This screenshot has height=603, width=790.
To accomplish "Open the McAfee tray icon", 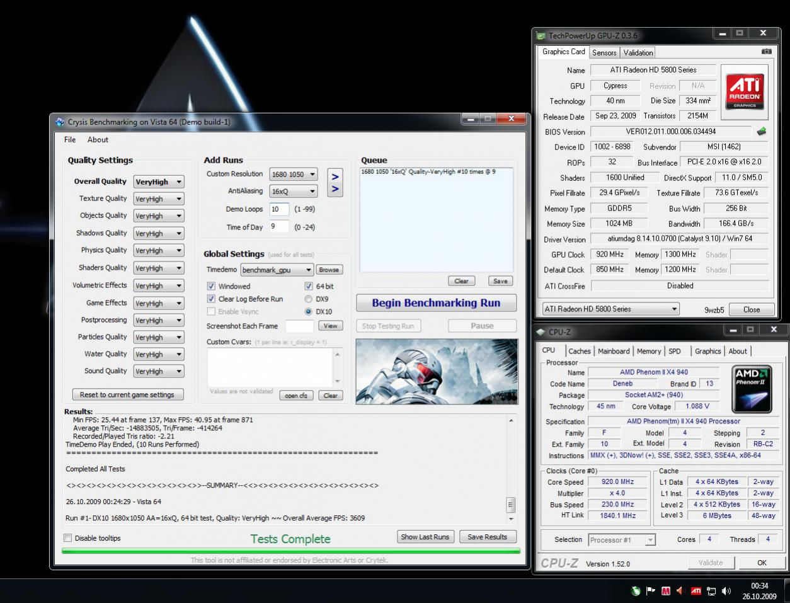I will (x=666, y=591).
